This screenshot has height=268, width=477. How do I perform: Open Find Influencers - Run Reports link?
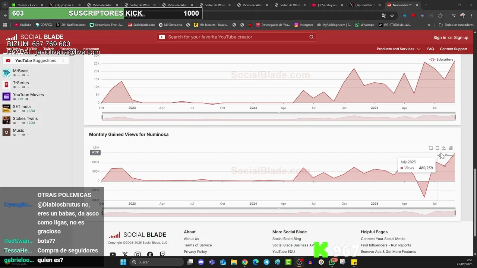pyautogui.click(x=386, y=245)
